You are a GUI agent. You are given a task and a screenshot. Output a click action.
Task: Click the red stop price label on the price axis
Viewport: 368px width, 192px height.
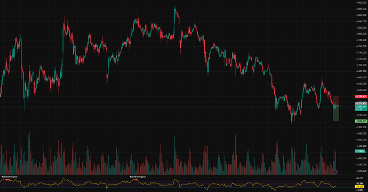(361, 96)
